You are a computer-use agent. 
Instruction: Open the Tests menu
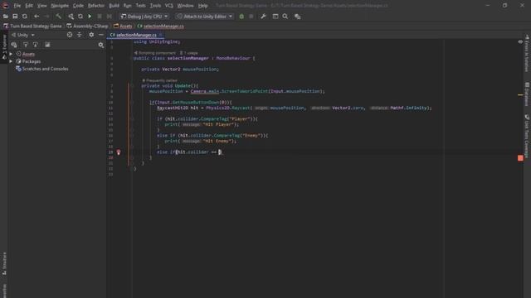coord(140,6)
